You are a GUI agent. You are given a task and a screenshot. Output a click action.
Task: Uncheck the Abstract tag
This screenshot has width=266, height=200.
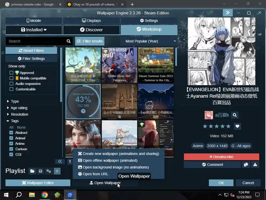click(11, 133)
